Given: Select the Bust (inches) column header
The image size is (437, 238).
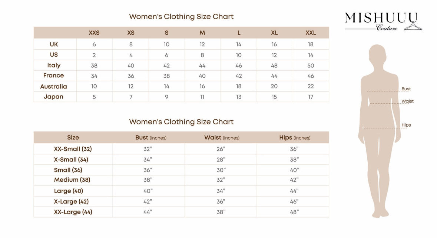Looking at the screenshot, I should (x=151, y=138).
